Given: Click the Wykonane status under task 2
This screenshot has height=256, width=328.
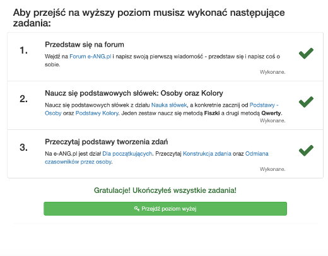Looking at the screenshot, I should [x=272, y=120].
